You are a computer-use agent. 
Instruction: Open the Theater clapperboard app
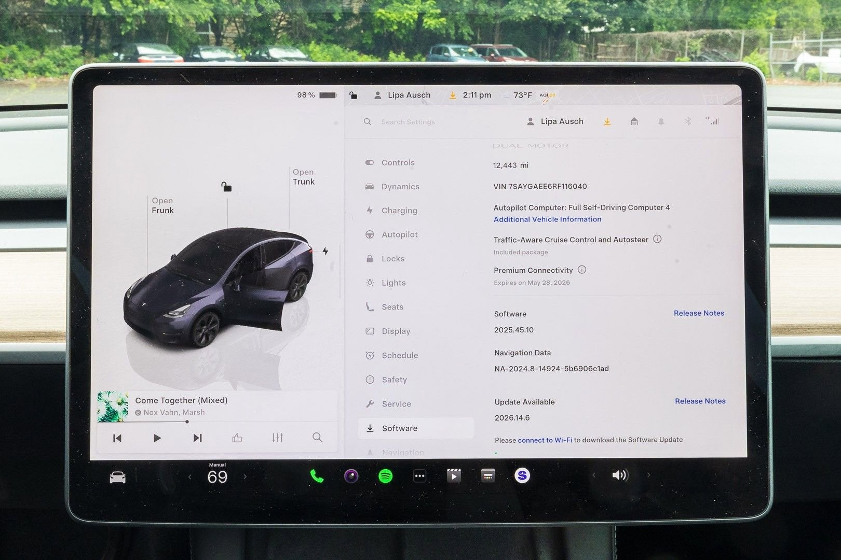(x=454, y=475)
